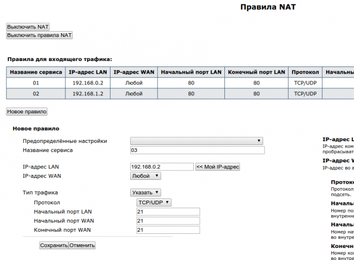Click the Начальный порт LAN column header
354x260 pixels.
pos(191,72)
